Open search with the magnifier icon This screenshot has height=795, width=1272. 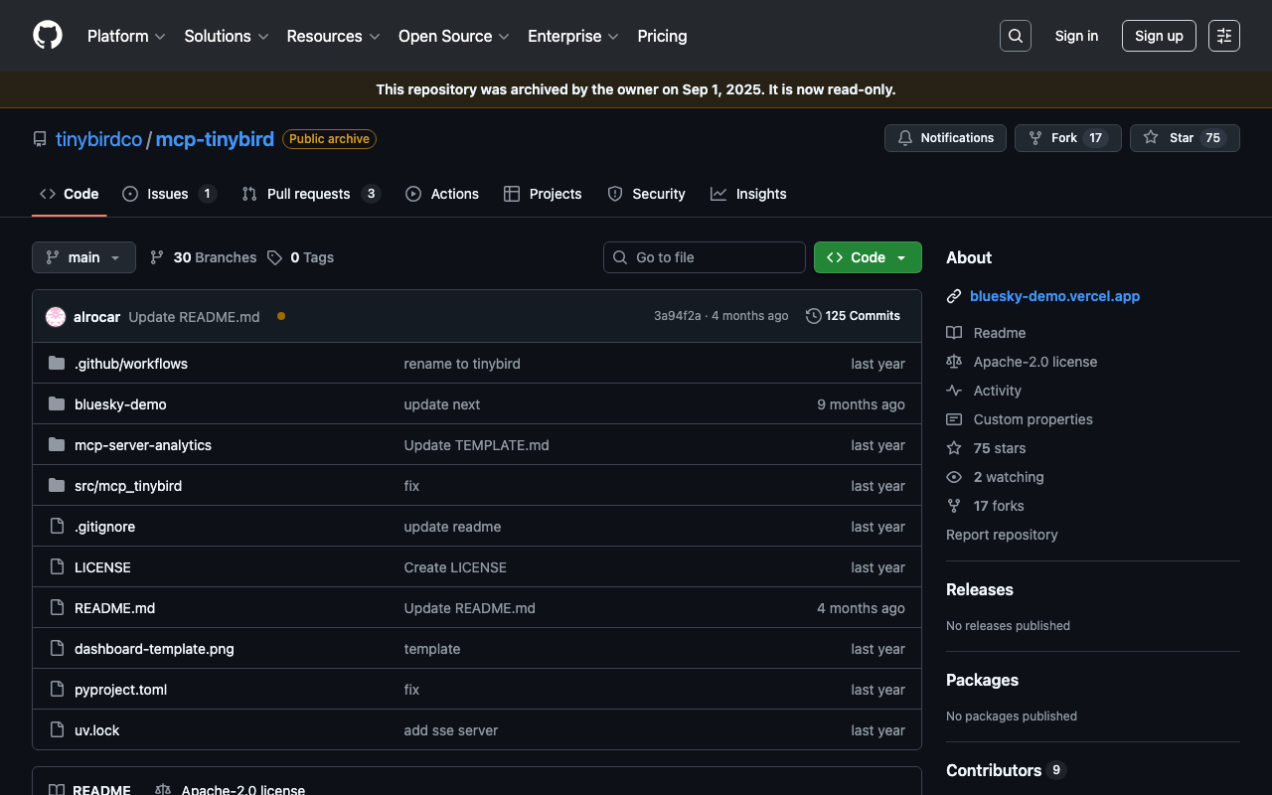[x=1015, y=36]
